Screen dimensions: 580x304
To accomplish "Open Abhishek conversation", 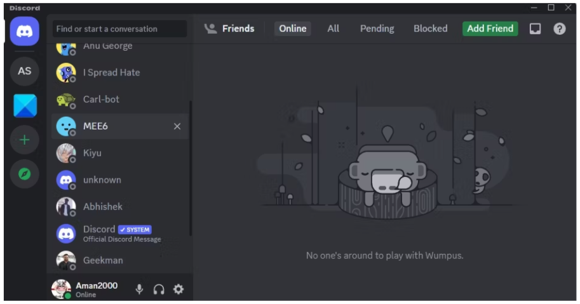I will 120,207.
